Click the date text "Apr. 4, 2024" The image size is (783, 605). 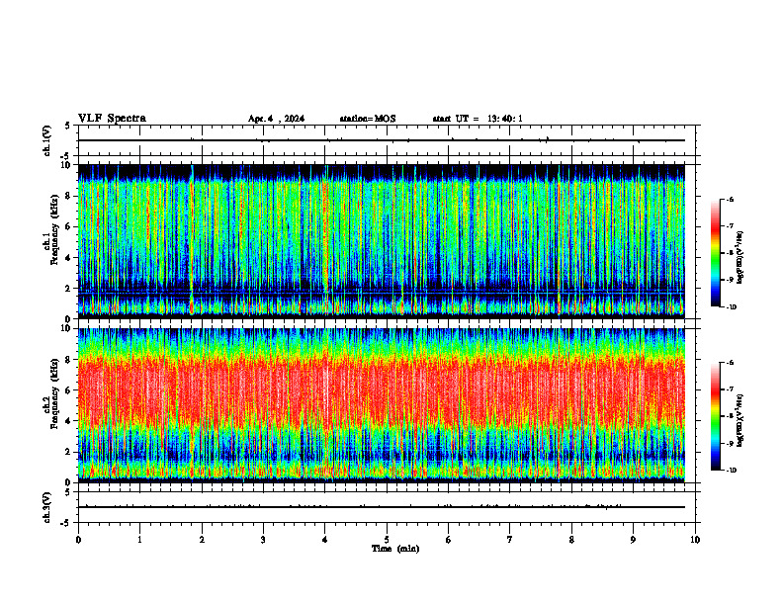coord(276,119)
